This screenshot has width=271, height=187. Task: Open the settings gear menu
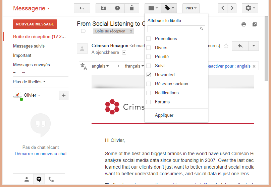tap(250, 8)
